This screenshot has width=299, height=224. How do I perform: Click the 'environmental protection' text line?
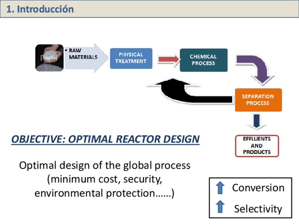click(x=104, y=193)
